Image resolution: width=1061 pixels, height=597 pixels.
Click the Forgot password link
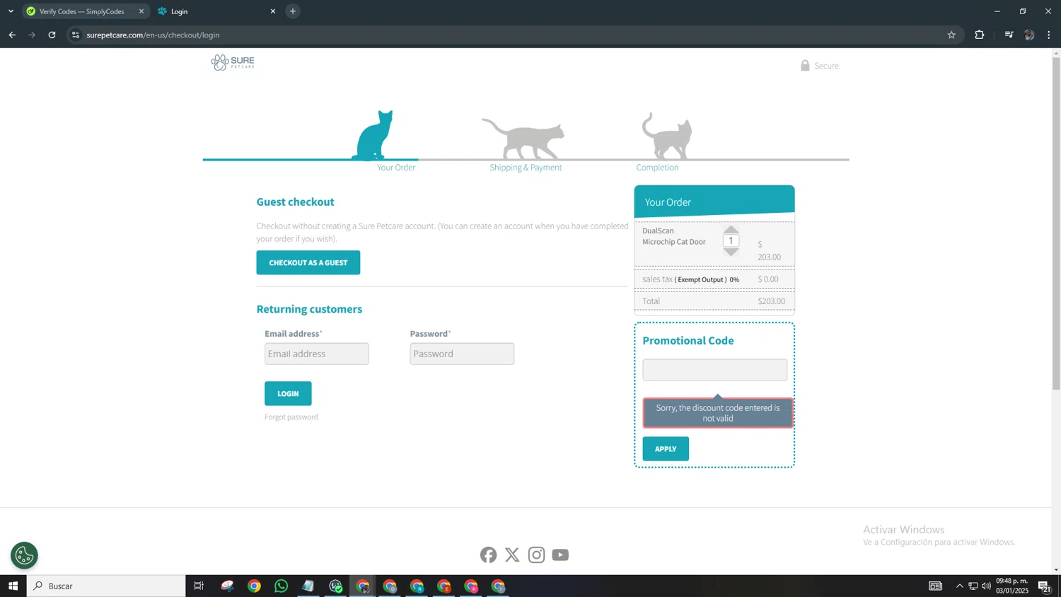[291, 417]
